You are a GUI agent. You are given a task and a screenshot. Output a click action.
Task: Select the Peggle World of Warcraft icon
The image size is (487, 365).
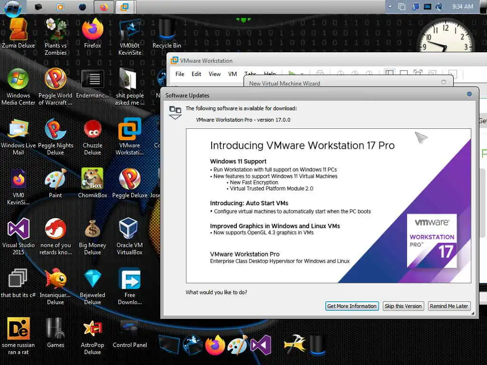(x=55, y=87)
